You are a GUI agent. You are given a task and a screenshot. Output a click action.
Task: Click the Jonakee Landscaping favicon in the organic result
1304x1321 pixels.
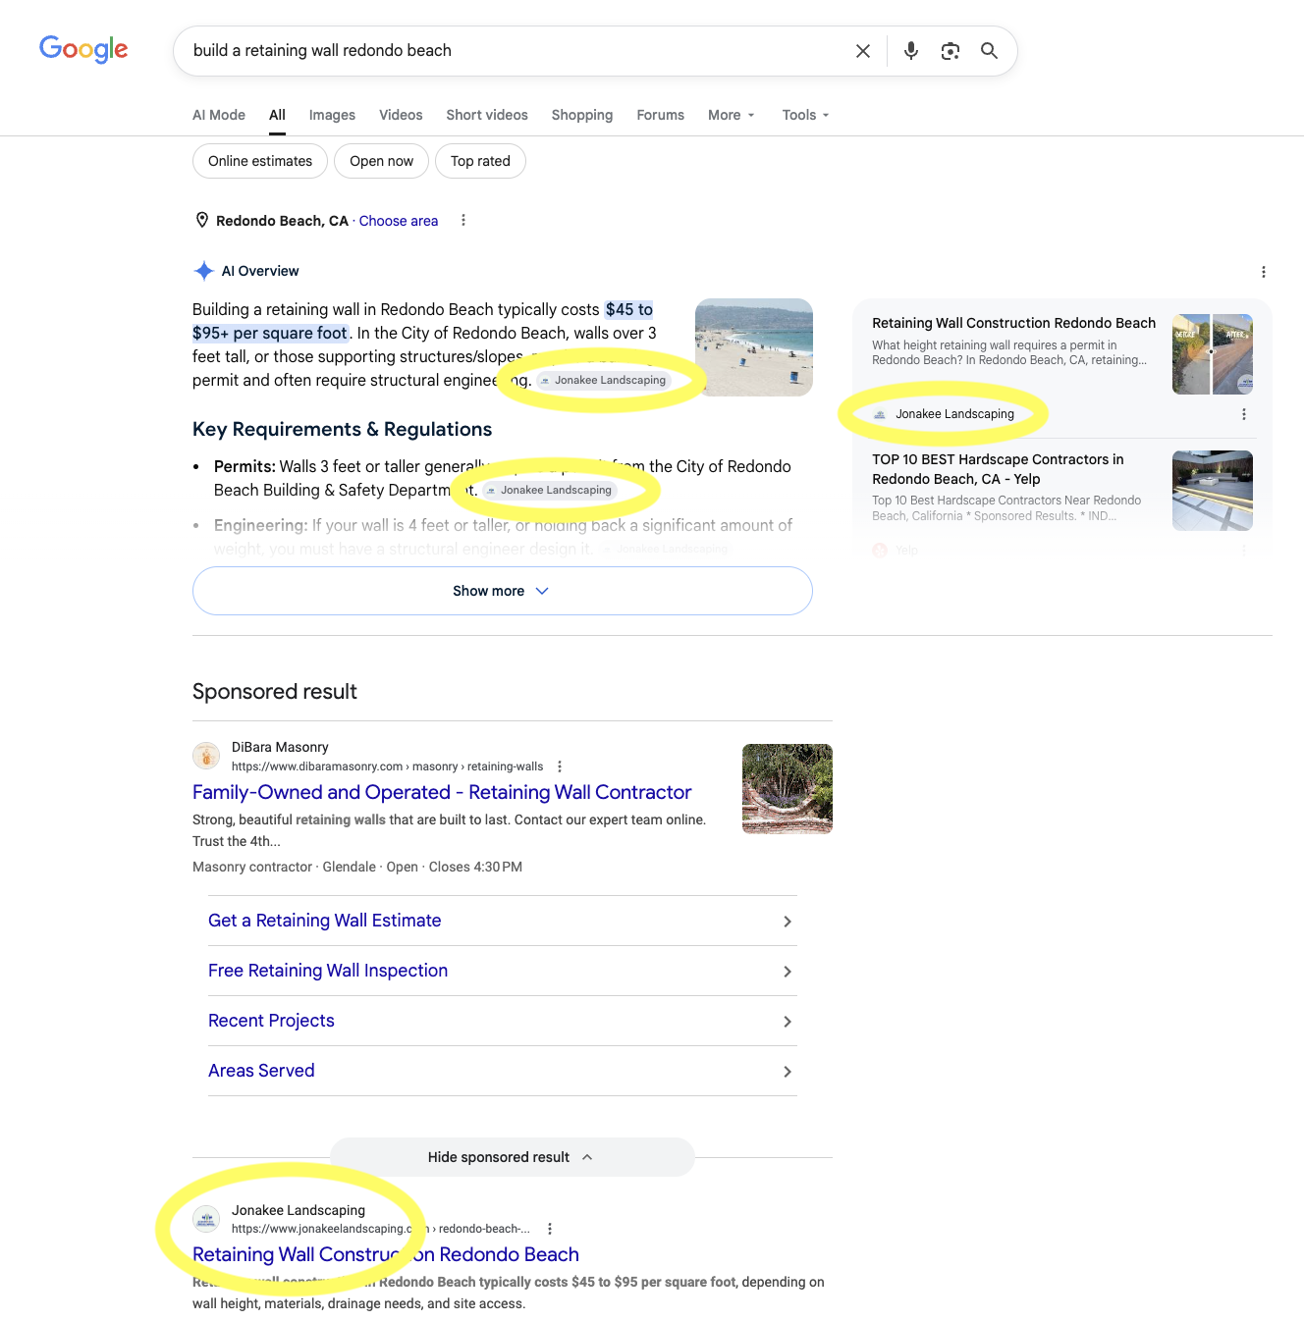point(206,1219)
